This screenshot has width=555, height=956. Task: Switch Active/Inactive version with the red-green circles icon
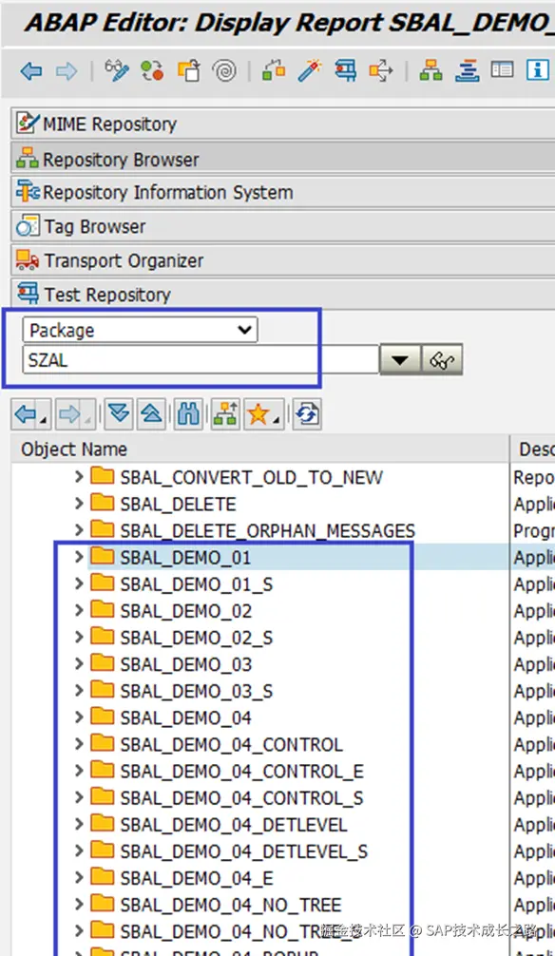pyautogui.click(x=152, y=70)
